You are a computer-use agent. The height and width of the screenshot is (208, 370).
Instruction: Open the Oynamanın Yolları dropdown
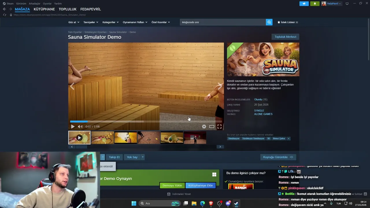coord(135,22)
